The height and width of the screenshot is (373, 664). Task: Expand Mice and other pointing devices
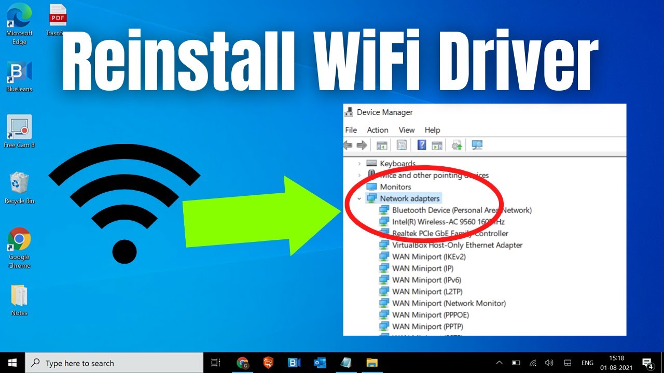(x=359, y=175)
